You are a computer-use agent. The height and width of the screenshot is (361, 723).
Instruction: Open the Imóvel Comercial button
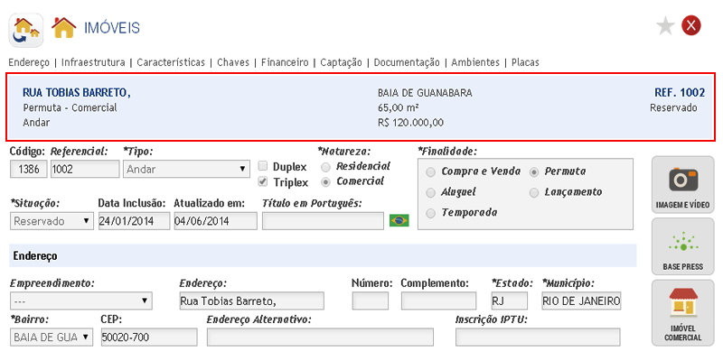click(x=683, y=312)
